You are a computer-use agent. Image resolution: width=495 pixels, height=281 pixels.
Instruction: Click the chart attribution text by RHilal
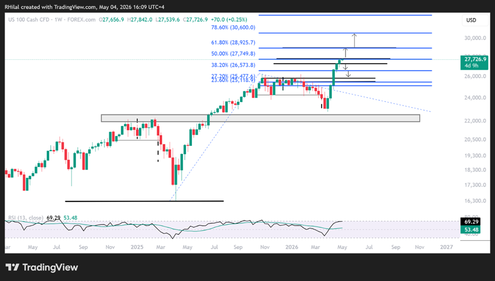pyautogui.click(x=84, y=7)
